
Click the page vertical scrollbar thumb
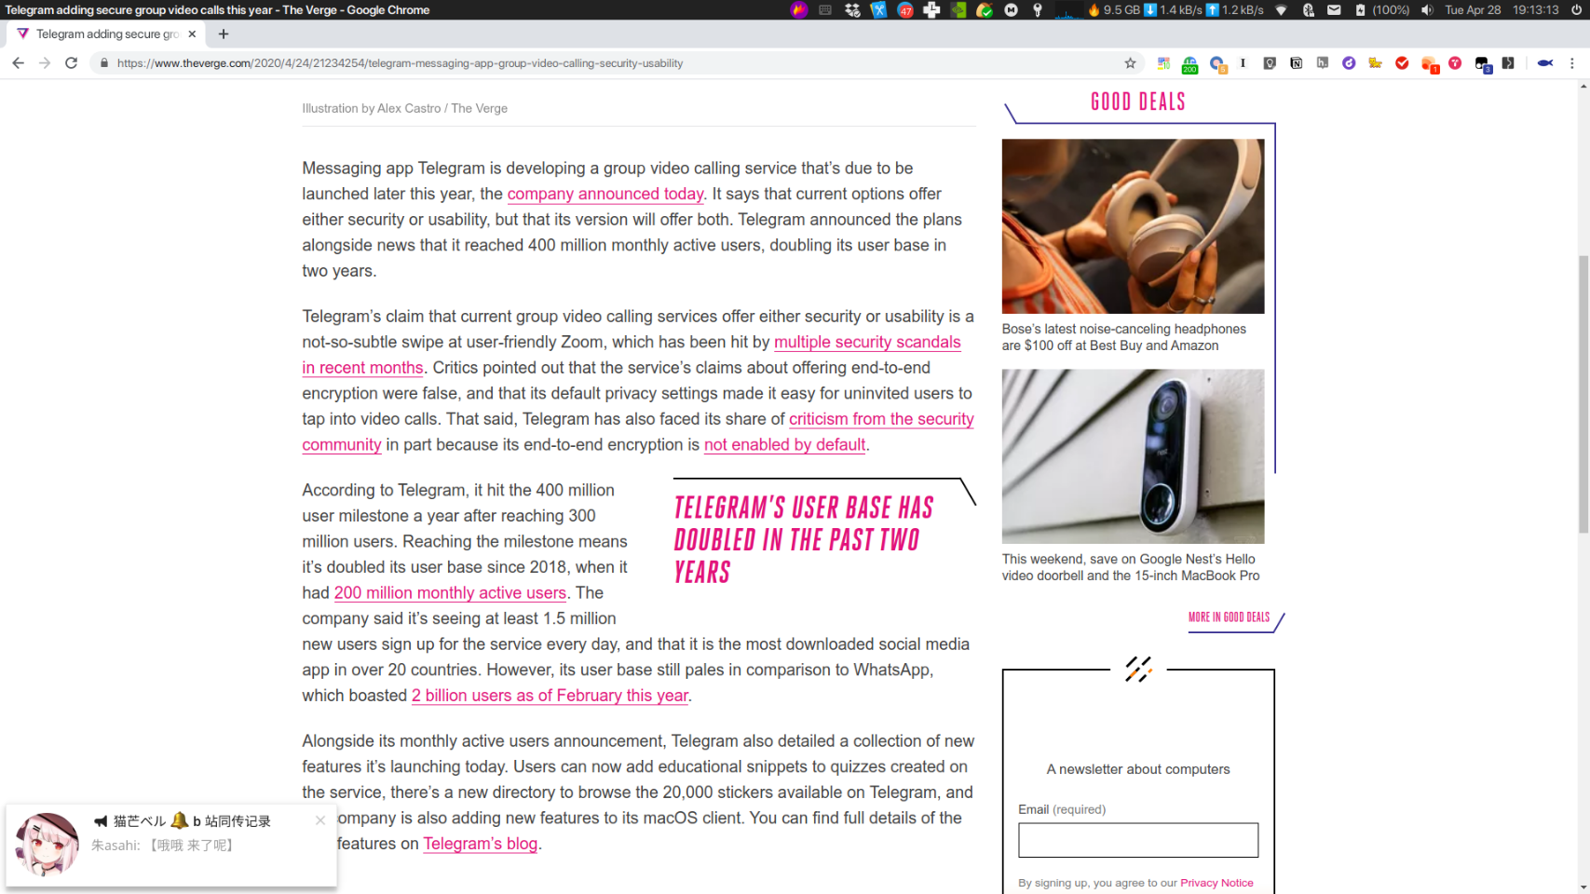(x=1583, y=393)
